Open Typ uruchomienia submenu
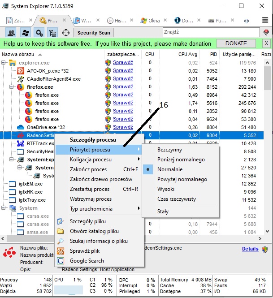This screenshot has height=298, width=273. coord(99,209)
